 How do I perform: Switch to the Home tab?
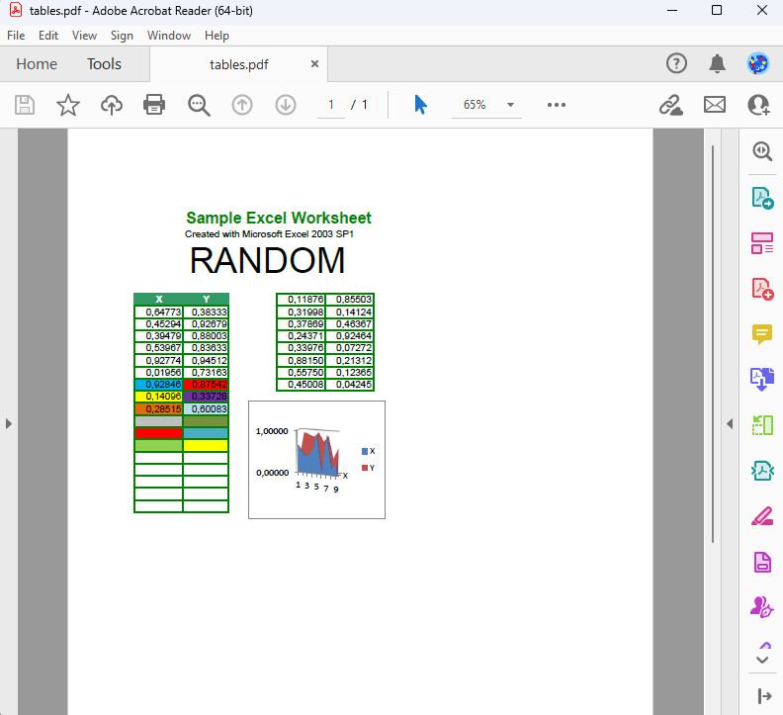(37, 64)
